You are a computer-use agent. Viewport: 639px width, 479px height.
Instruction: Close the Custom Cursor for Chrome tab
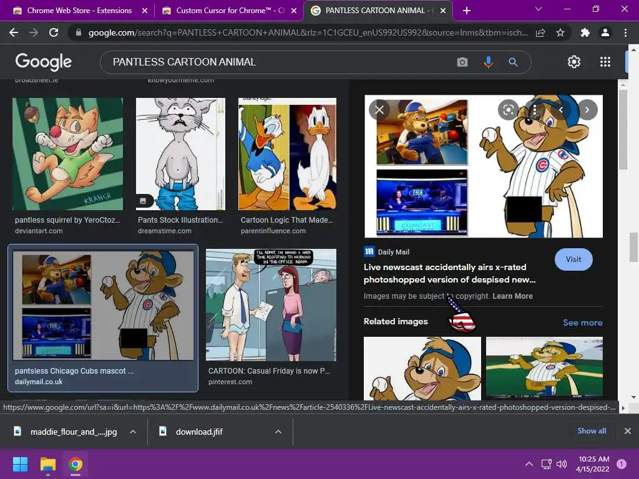pyautogui.click(x=294, y=11)
